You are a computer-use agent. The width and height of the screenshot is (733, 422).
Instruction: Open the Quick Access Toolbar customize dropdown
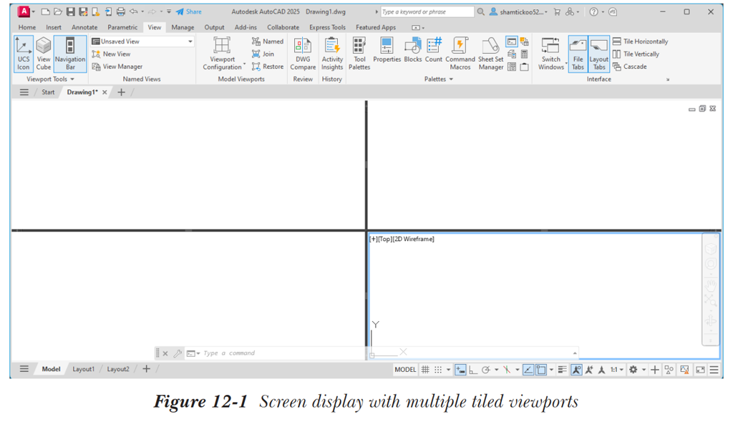click(x=169, y=11)
